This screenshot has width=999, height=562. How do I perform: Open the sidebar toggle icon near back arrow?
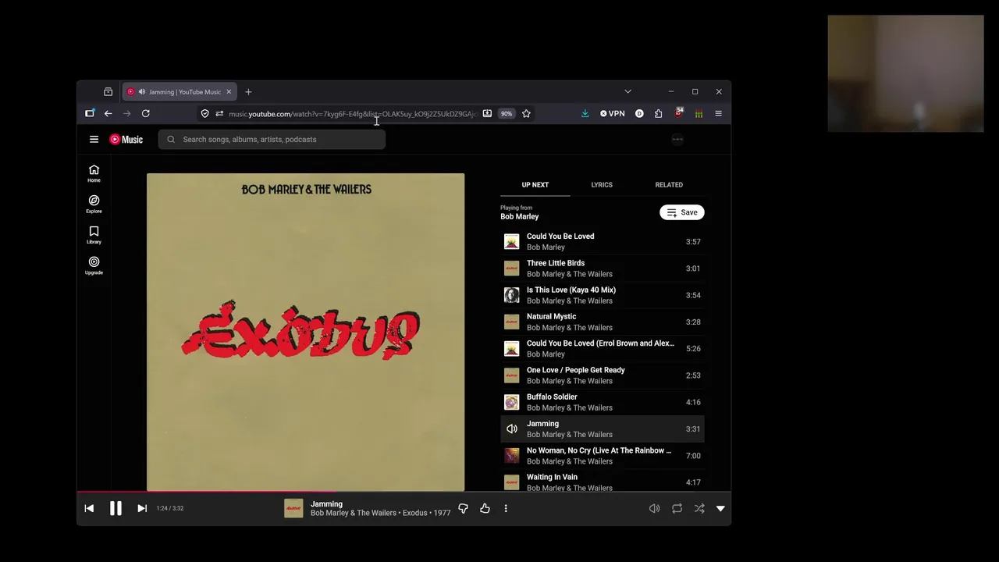[x=90, y=113]
